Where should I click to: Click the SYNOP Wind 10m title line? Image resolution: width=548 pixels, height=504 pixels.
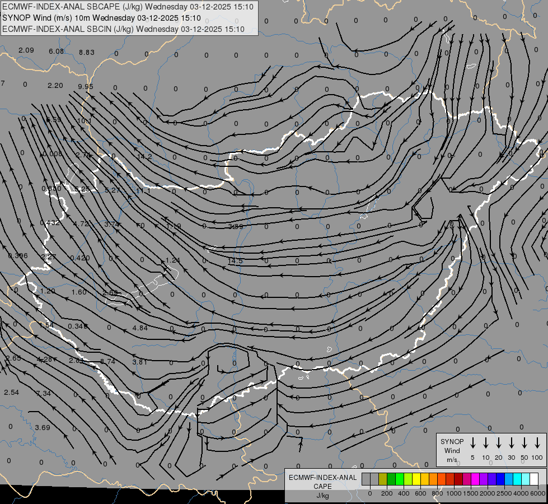(101, 18)
